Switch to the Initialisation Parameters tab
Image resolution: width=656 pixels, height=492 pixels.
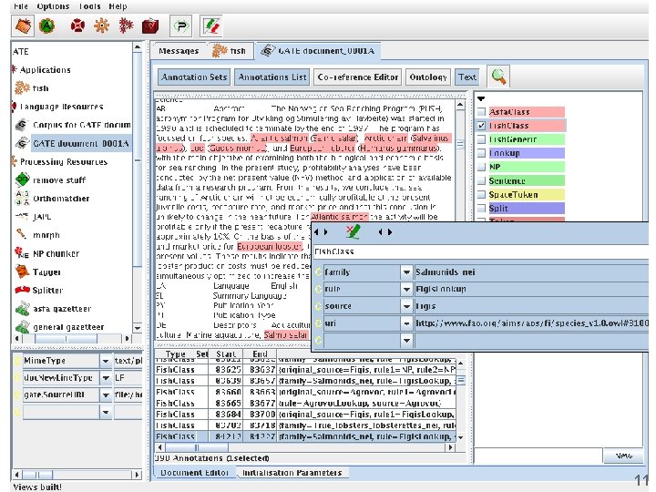291,473
